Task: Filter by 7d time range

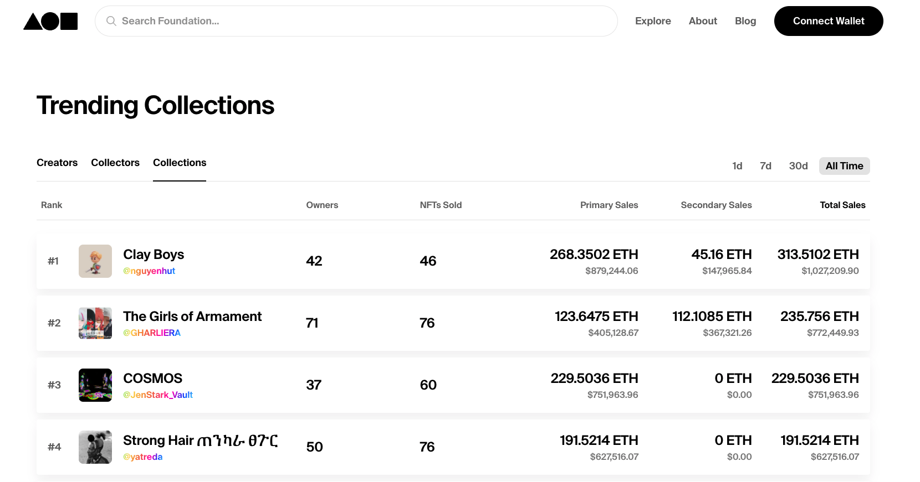Action: pyautogui.click(x=765, y=166)
